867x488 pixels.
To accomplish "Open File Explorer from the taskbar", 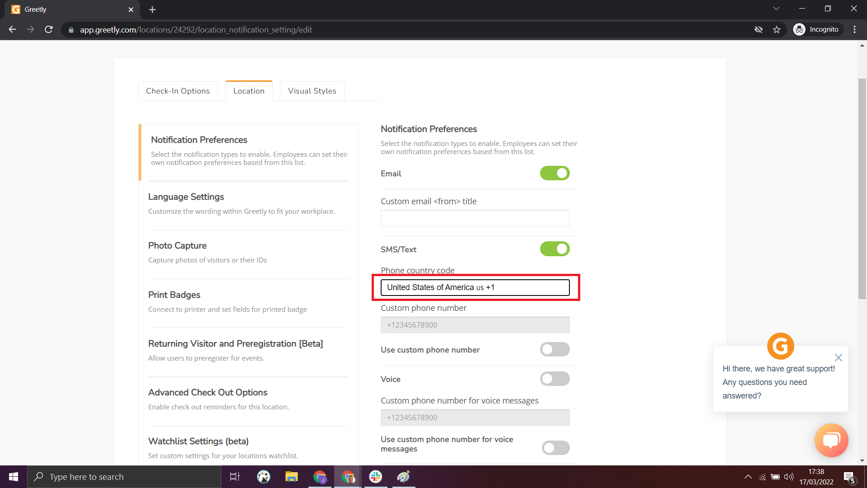I will click(x=292, y=477).
